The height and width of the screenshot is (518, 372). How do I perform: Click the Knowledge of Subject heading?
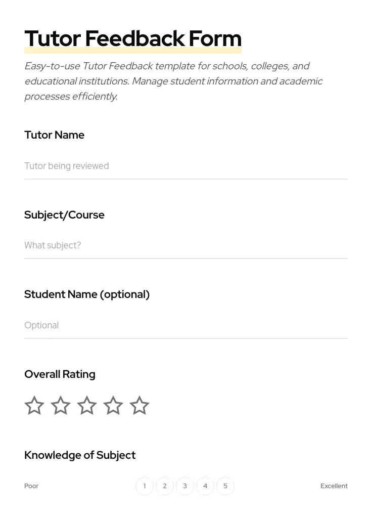(80, 455)
